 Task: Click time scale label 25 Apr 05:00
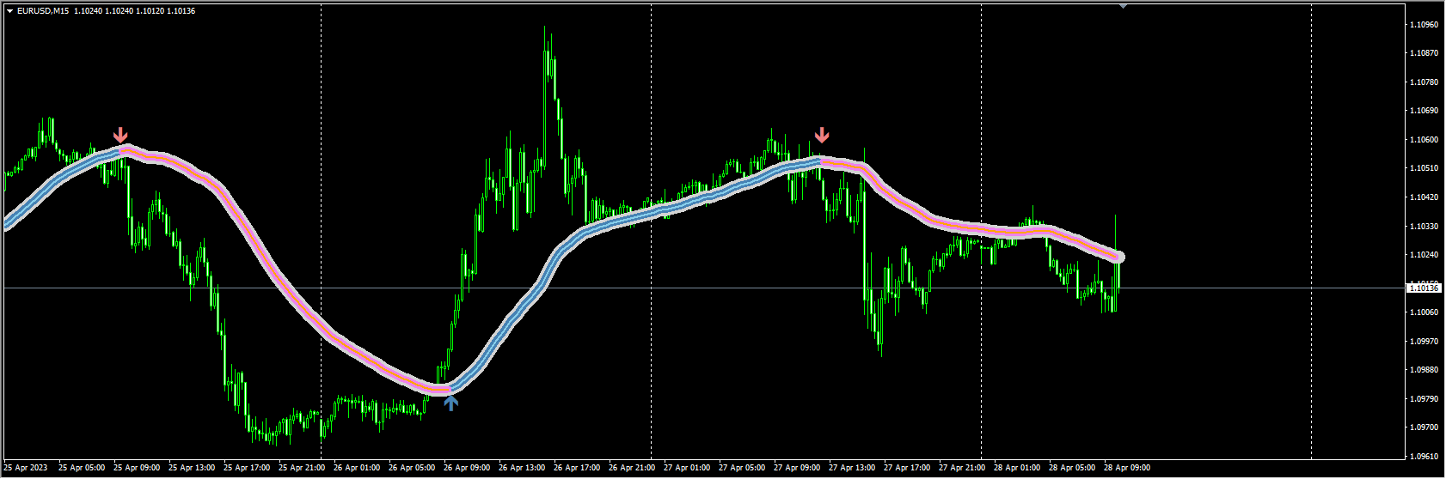tap(82, 468)
